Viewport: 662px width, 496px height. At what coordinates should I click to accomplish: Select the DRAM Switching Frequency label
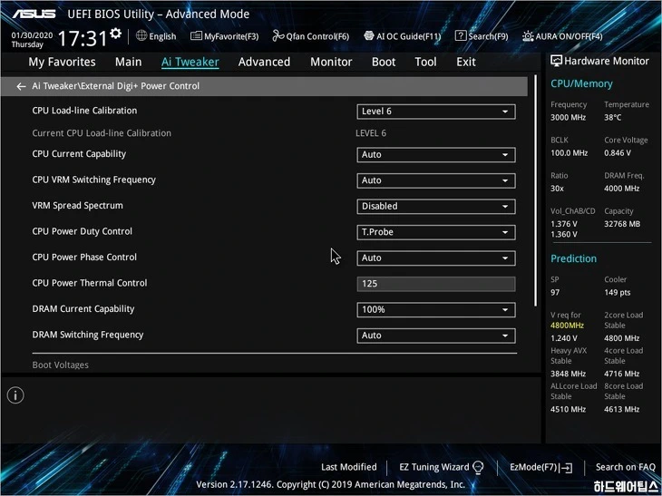pyautogui.click(x=88, y=335)
